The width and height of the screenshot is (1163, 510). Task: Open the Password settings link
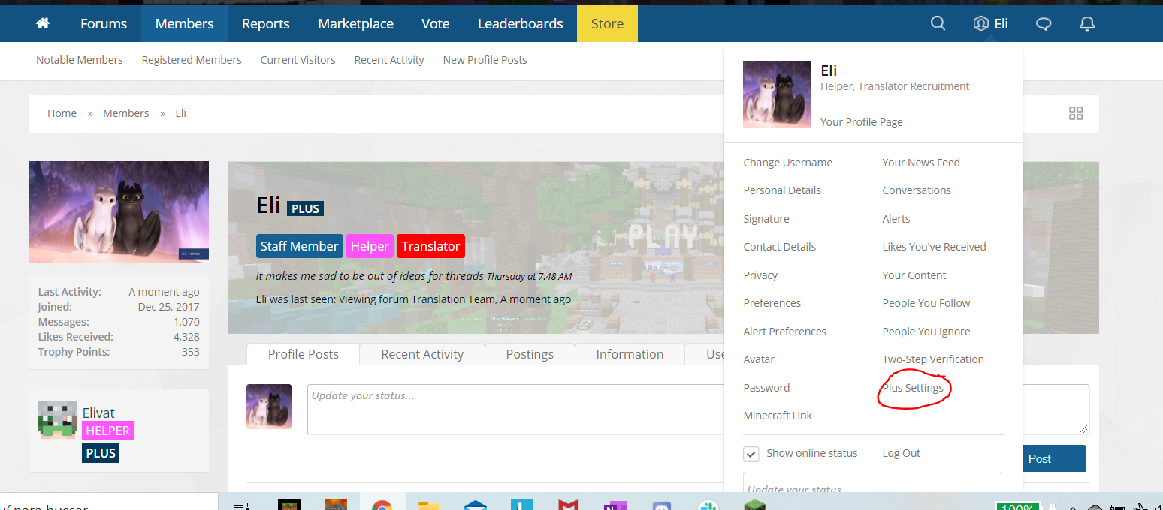coord(766,388)
